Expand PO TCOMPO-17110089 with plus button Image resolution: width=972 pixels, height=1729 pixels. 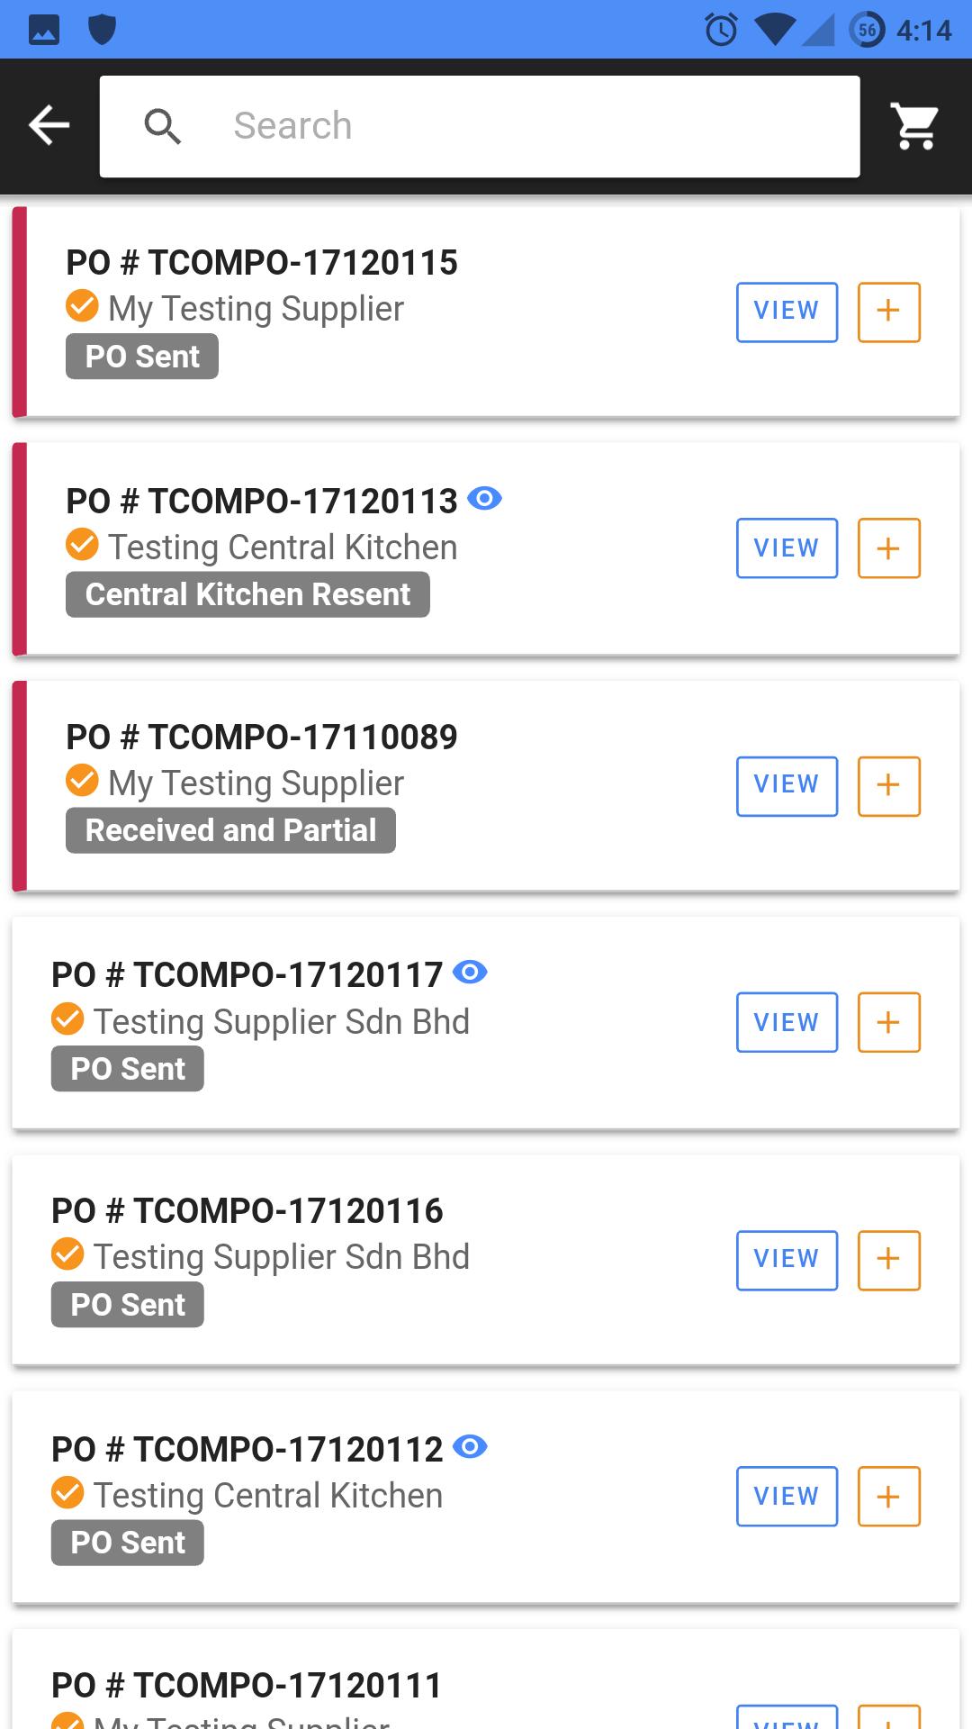pyautogui.click(x=889, y=786)
